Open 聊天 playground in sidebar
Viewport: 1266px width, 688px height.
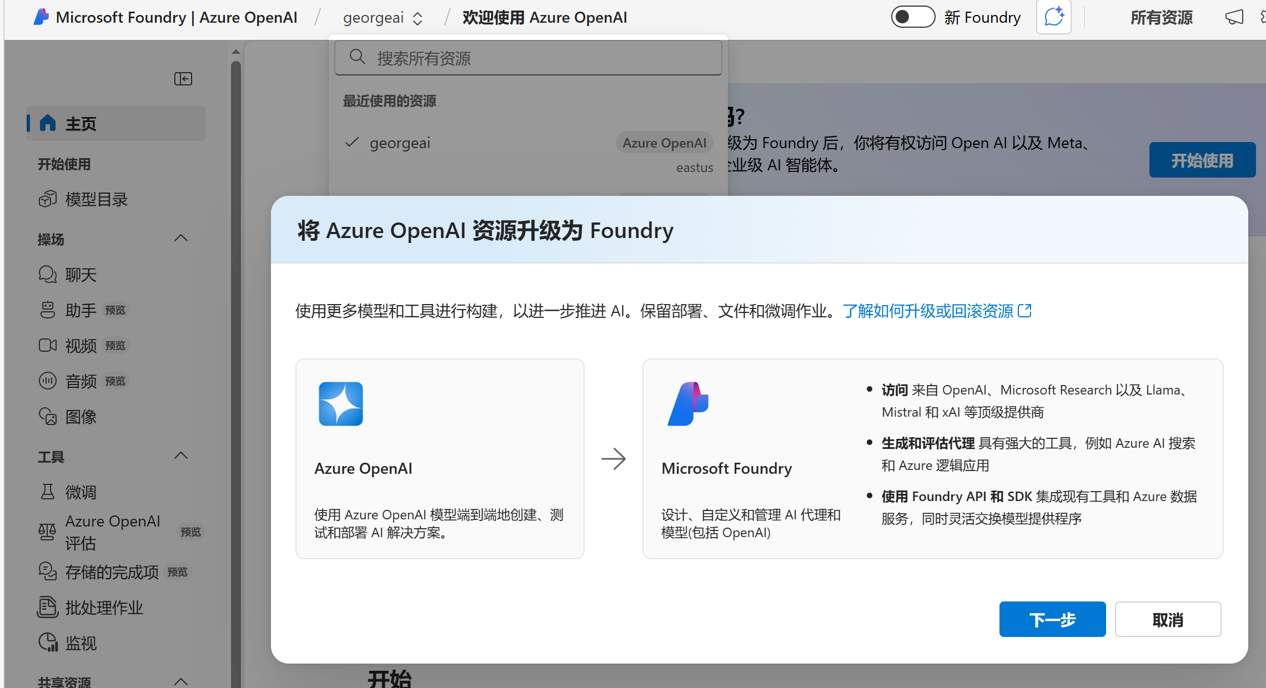pyautogui.click(x=81, y=275)
